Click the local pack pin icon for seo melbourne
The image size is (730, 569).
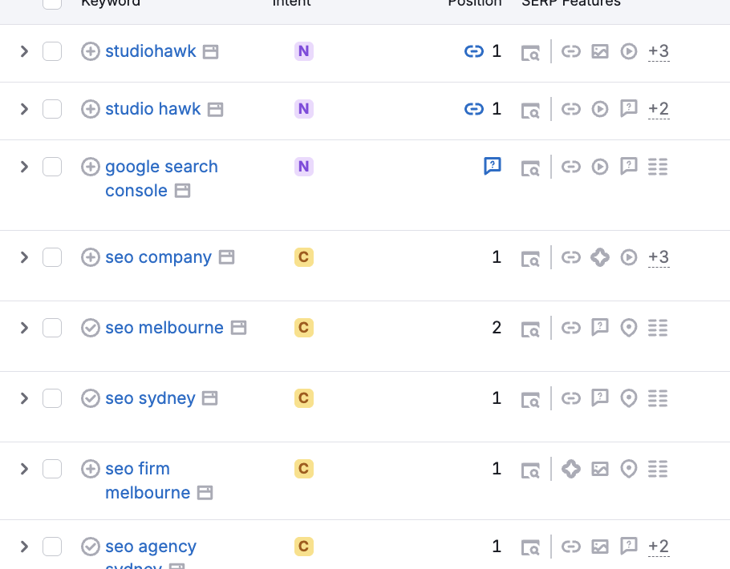pos(629,328)
